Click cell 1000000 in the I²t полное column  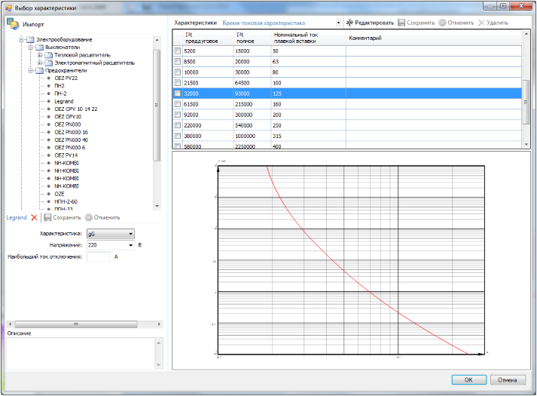(252, 136)
